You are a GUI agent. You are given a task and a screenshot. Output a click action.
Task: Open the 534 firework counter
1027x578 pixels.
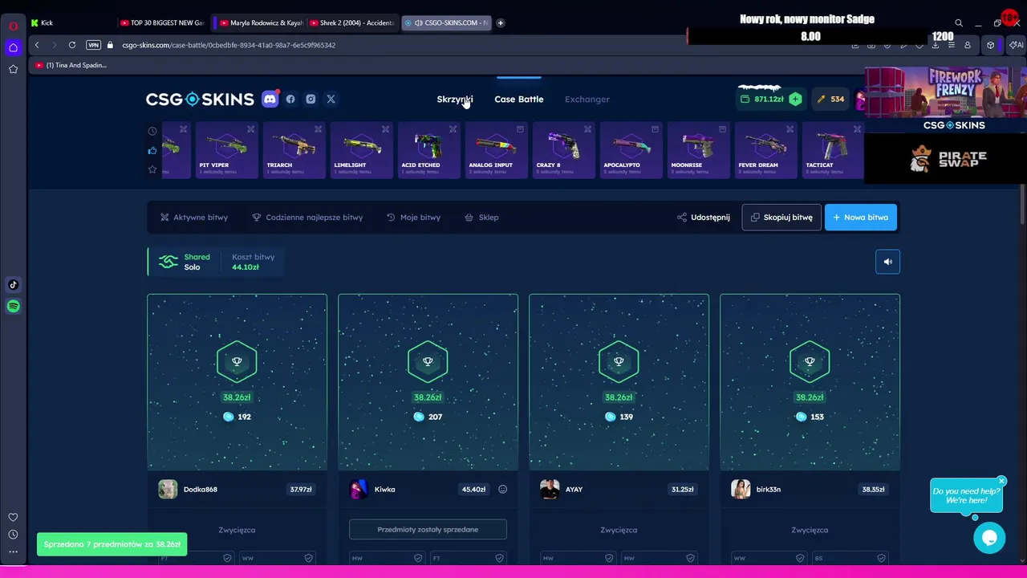(x=830, y=99)
